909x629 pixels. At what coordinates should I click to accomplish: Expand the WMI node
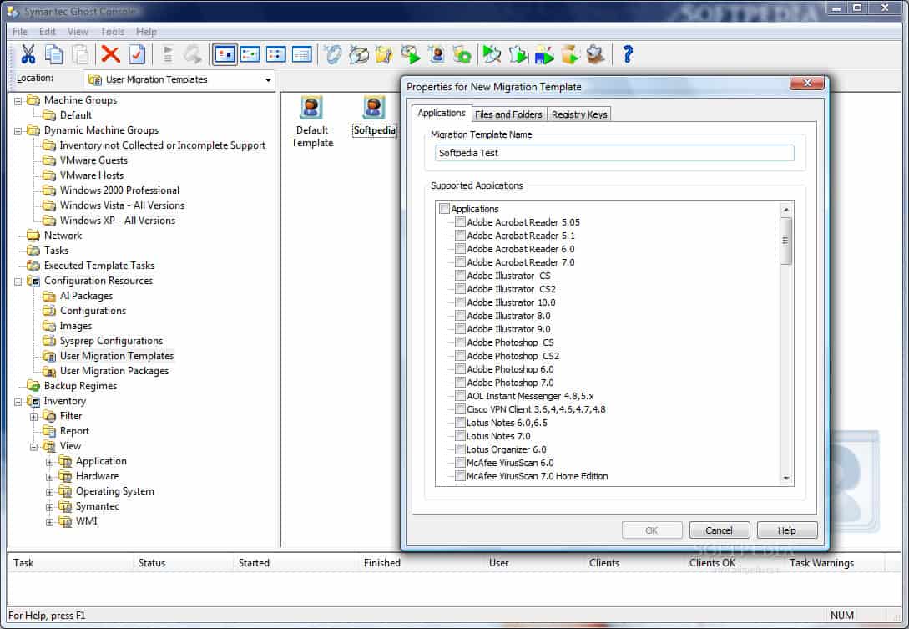click(x=49, y=521)
